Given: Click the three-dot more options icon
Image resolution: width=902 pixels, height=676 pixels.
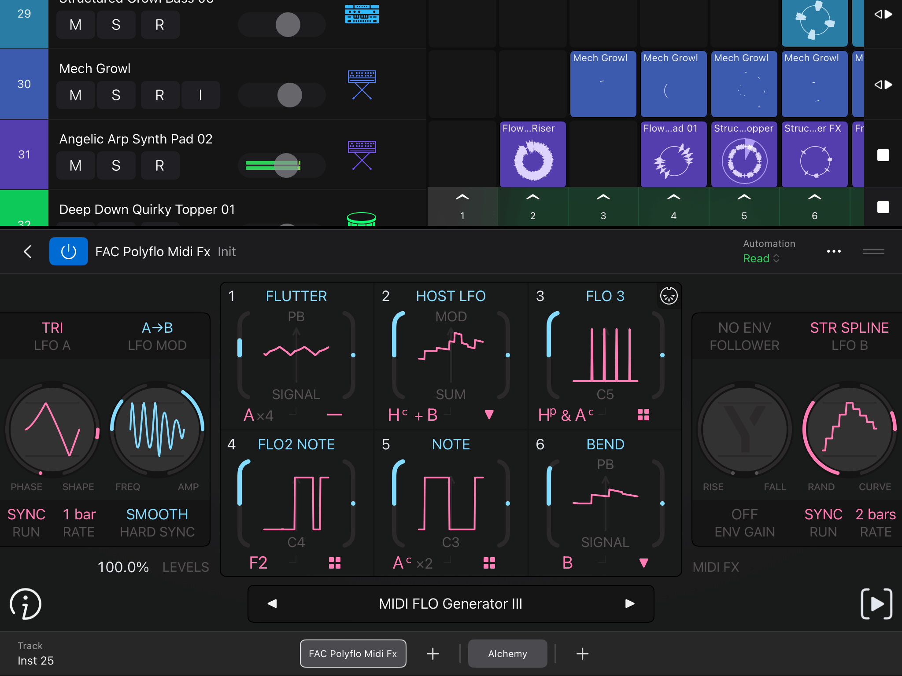Looking at the screenshot, I should pos(833,251).
